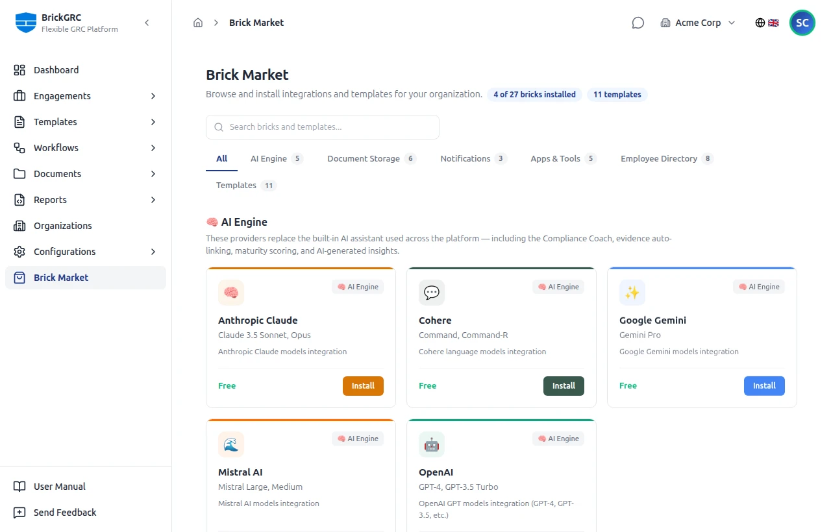The height and width of the screenshot is (532, 831).
Task: Click the Google Gemini sparkles icon
Action: pyautogui.click(x=632, y=293)
